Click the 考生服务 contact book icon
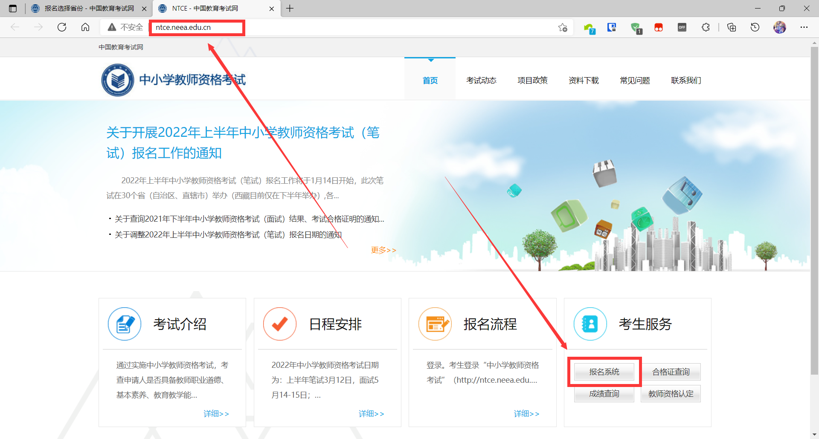Image resolution: width=819 pixels, height=439 pixels. pos(590,324)
